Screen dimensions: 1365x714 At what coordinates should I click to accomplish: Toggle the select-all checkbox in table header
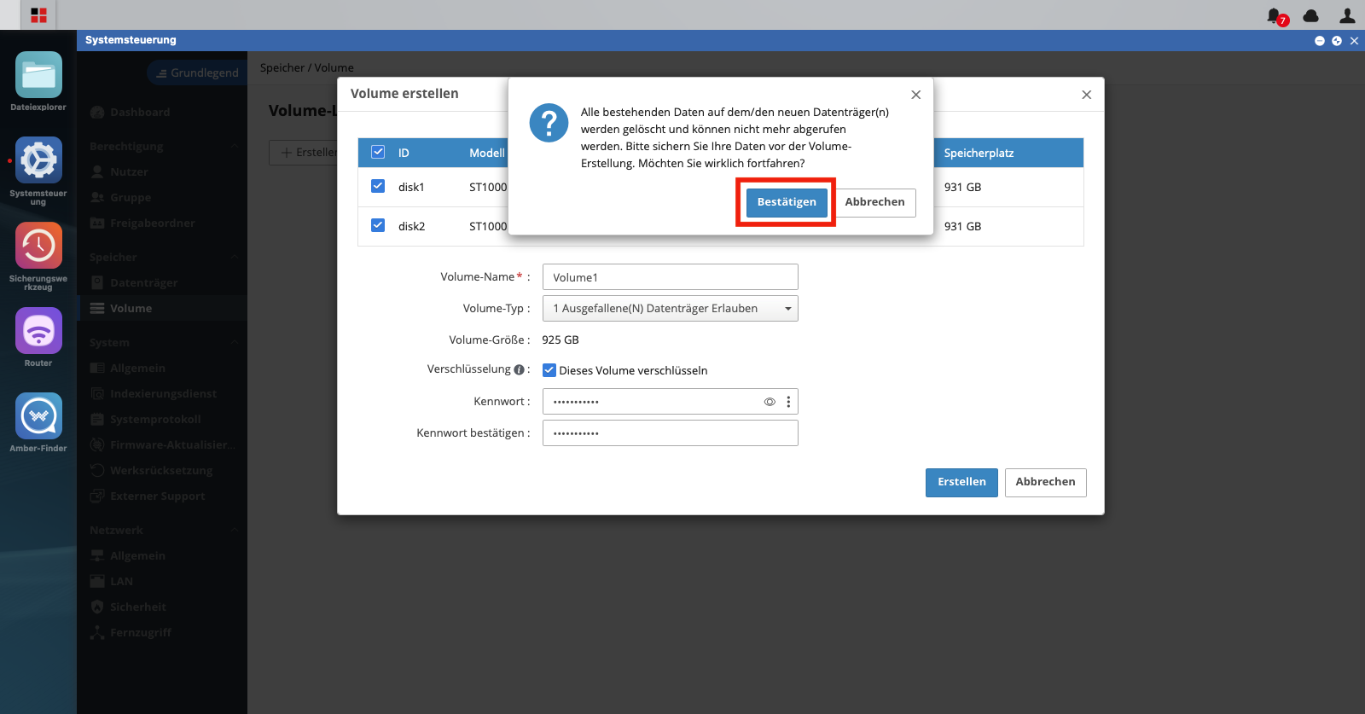tap(378, 152)
